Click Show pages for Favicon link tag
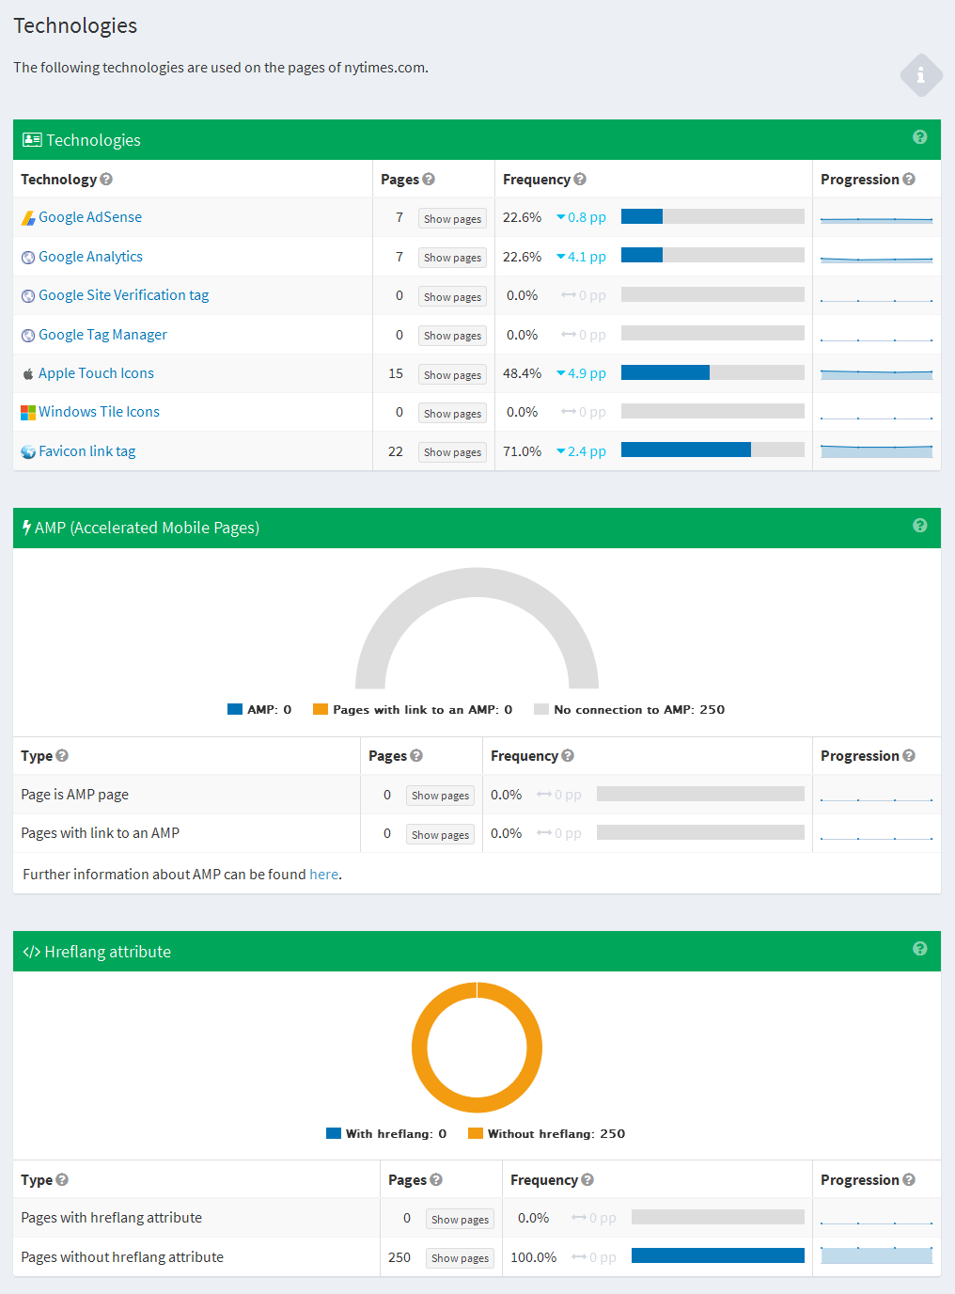This screenshot has height=1294, width=955. [x=451, y=451]
